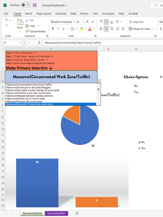This screenshot has height=217, width=163.
Task: Apply Bold formatting
Action: 53,28
